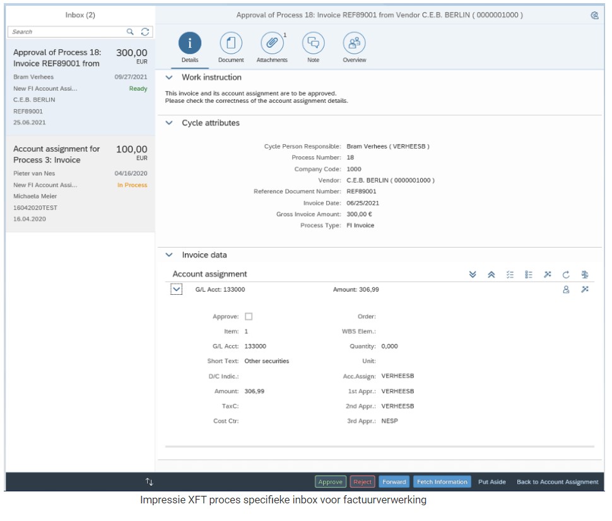Open the Details info icon tab

(x=190, y=43)
